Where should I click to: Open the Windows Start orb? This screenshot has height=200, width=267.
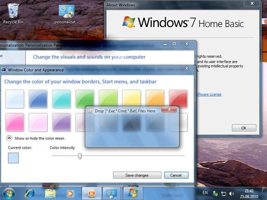(x=8, y=194)
